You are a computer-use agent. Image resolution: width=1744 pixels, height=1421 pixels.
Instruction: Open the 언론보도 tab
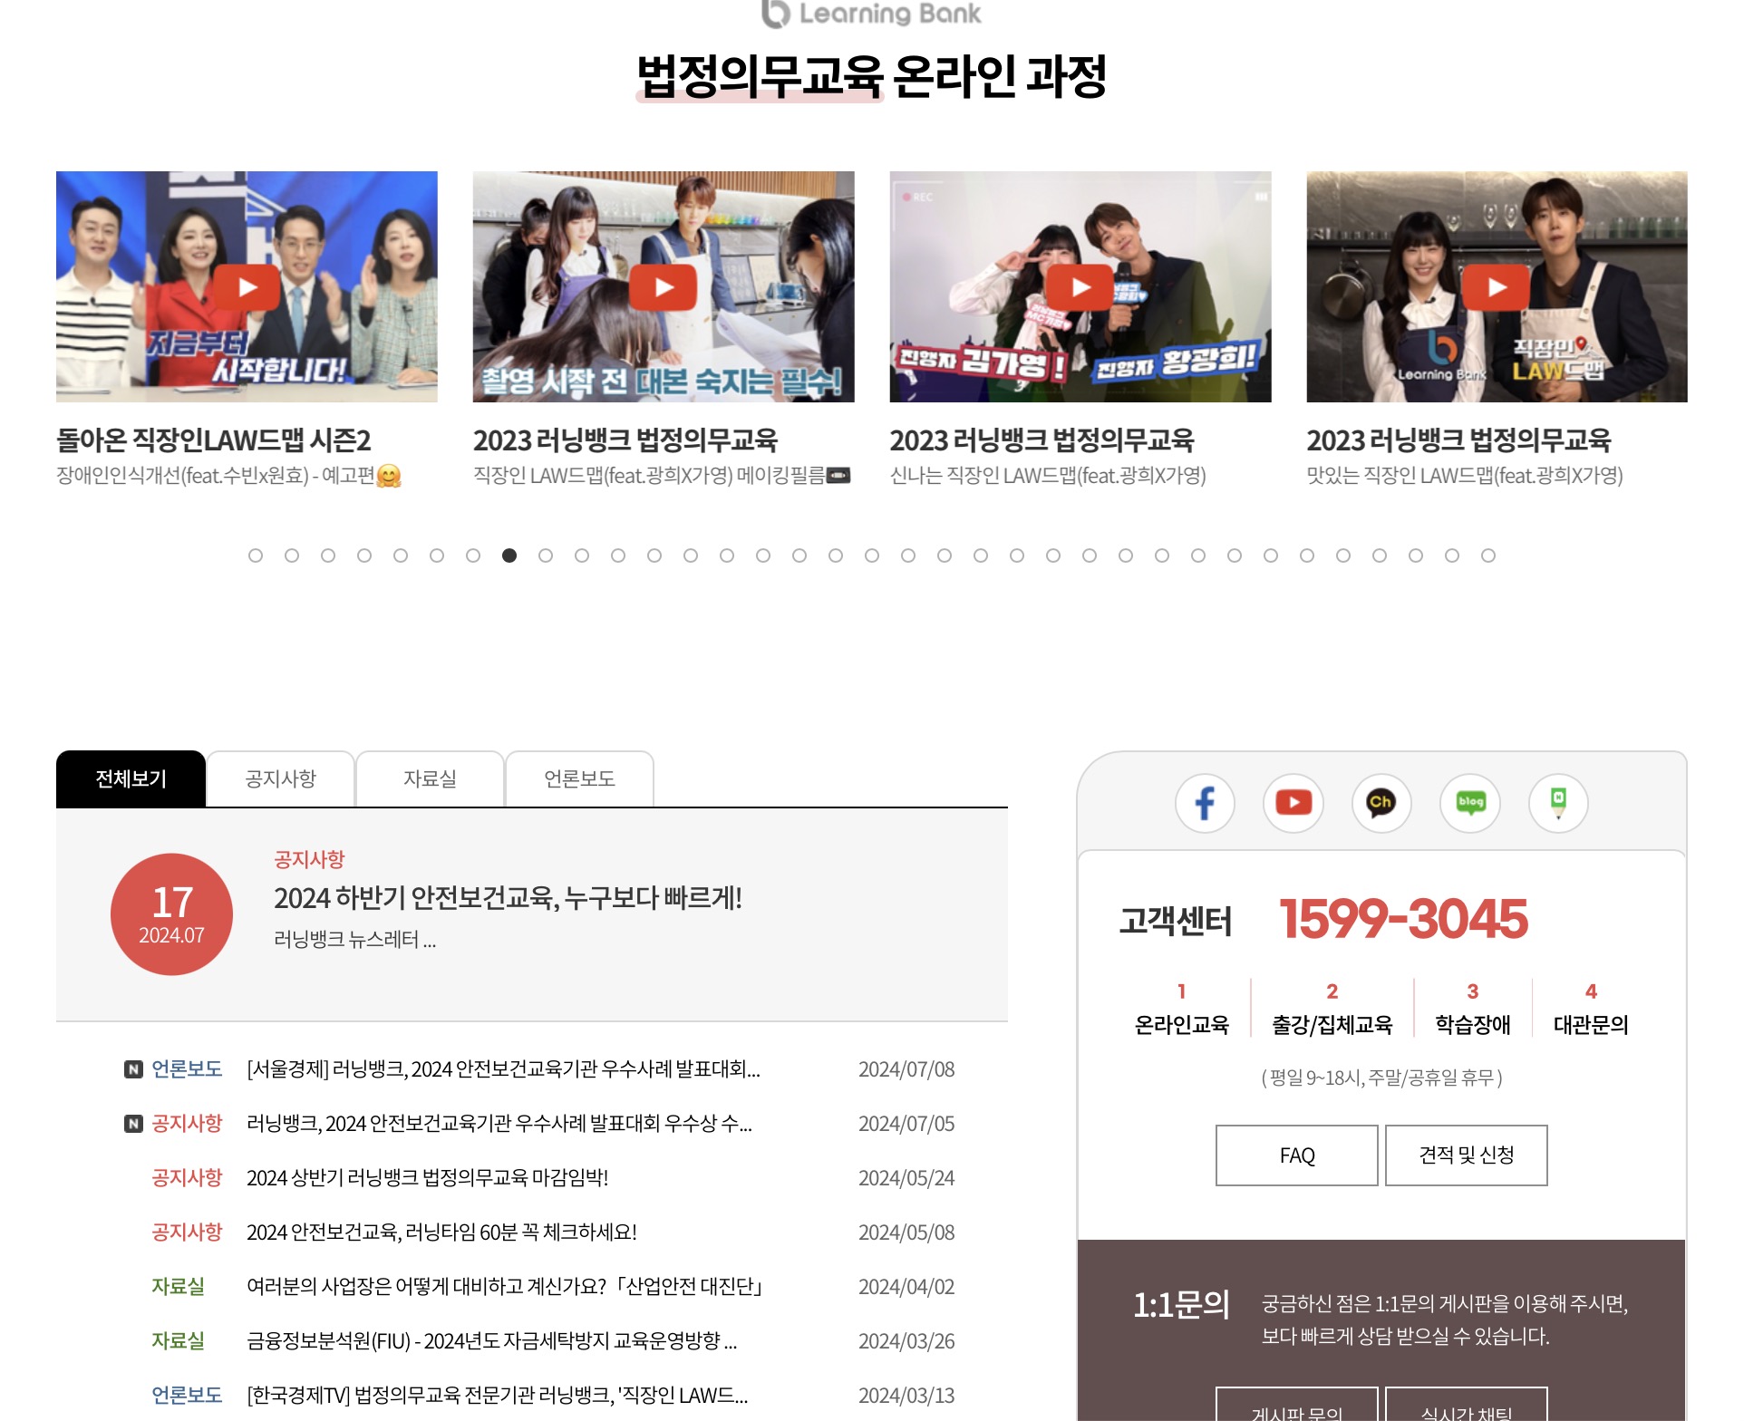579,779
